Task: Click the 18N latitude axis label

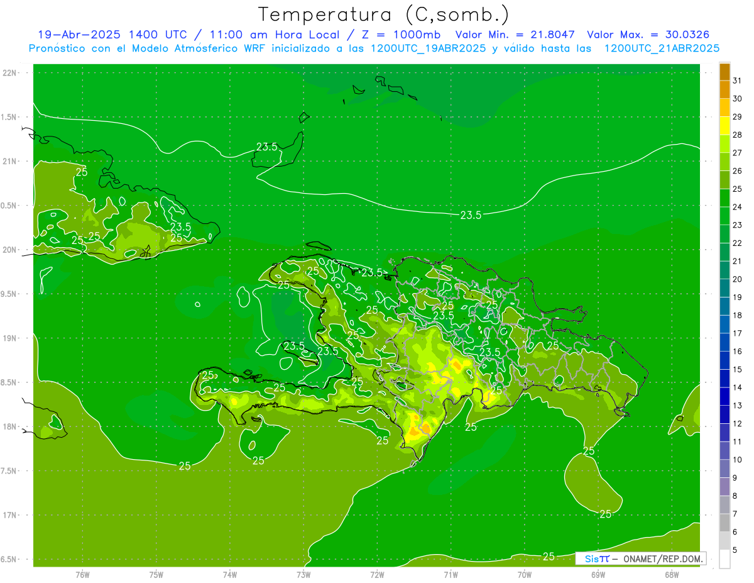Action: click(x=11, y=426)
